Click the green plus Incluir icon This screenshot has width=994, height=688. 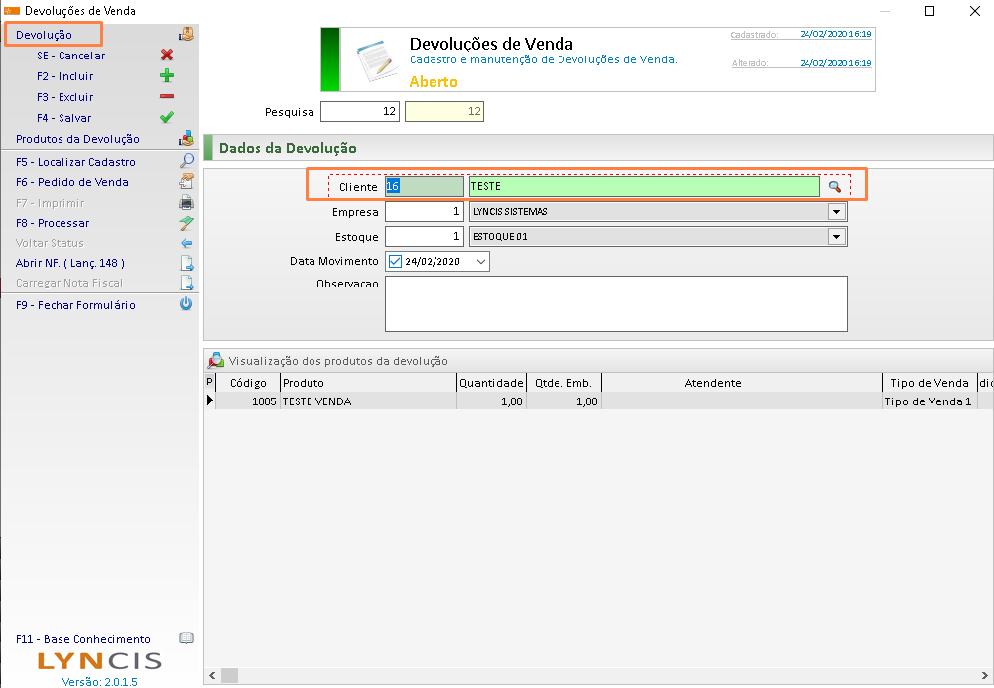pos(167,76)
